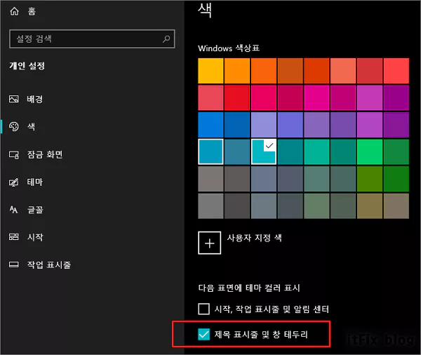Click in the 설정 검색 search box
The width and height of the screenshot is (421, 355).
tap(92, 39)
